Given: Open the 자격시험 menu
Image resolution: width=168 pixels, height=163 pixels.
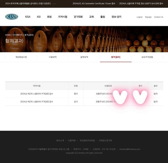Looking at the screenshot, I should point(62,17).
